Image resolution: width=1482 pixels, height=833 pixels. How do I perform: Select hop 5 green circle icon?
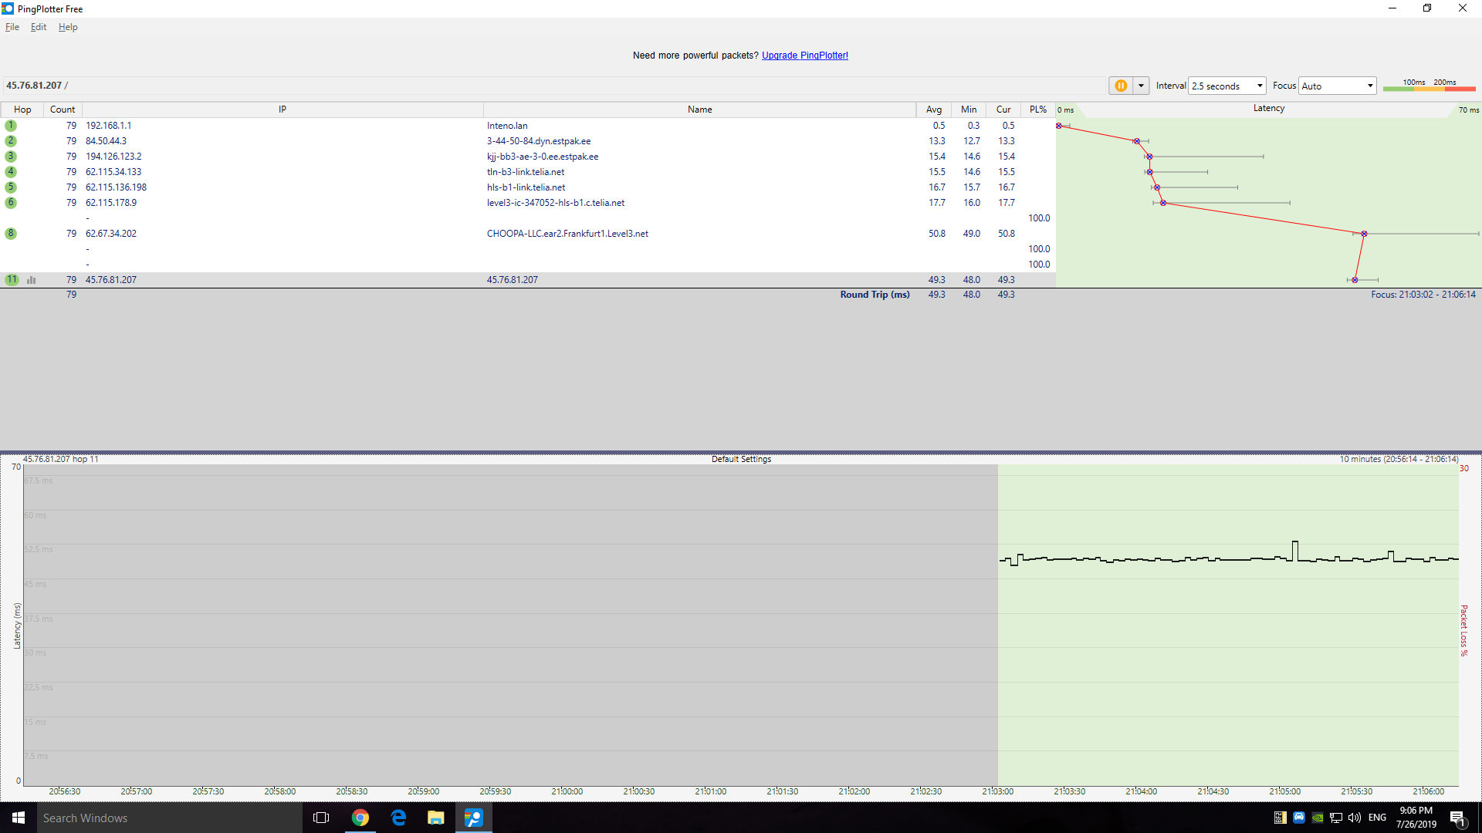[11, 187]
